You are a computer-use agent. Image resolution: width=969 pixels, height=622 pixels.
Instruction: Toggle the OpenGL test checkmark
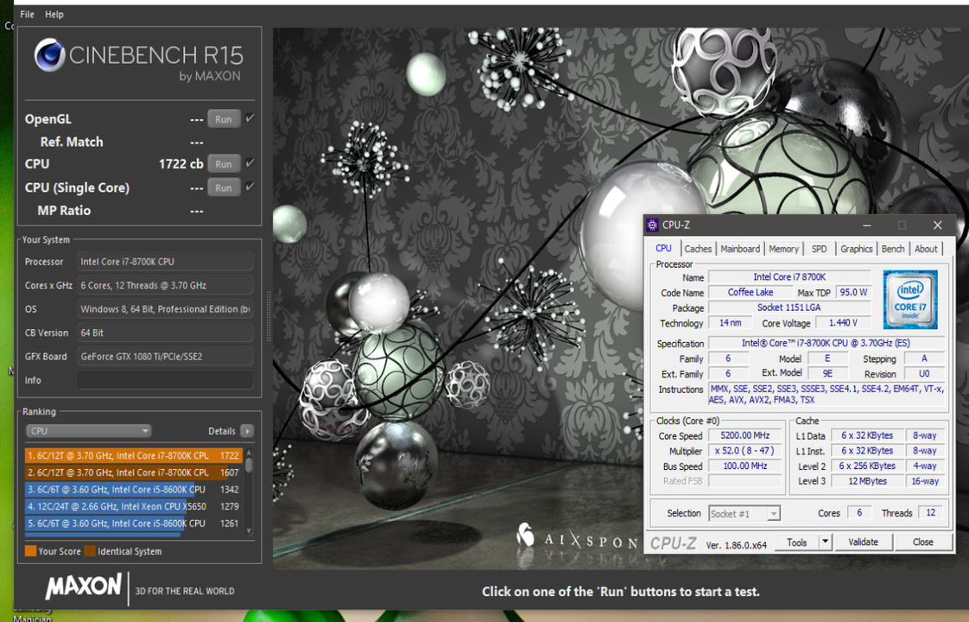point(250,118)
